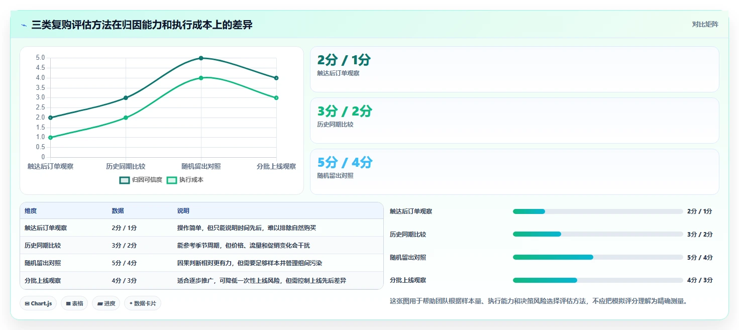
Task: Open the 5分 / 4分 data card
Action: tap(514, 172)
